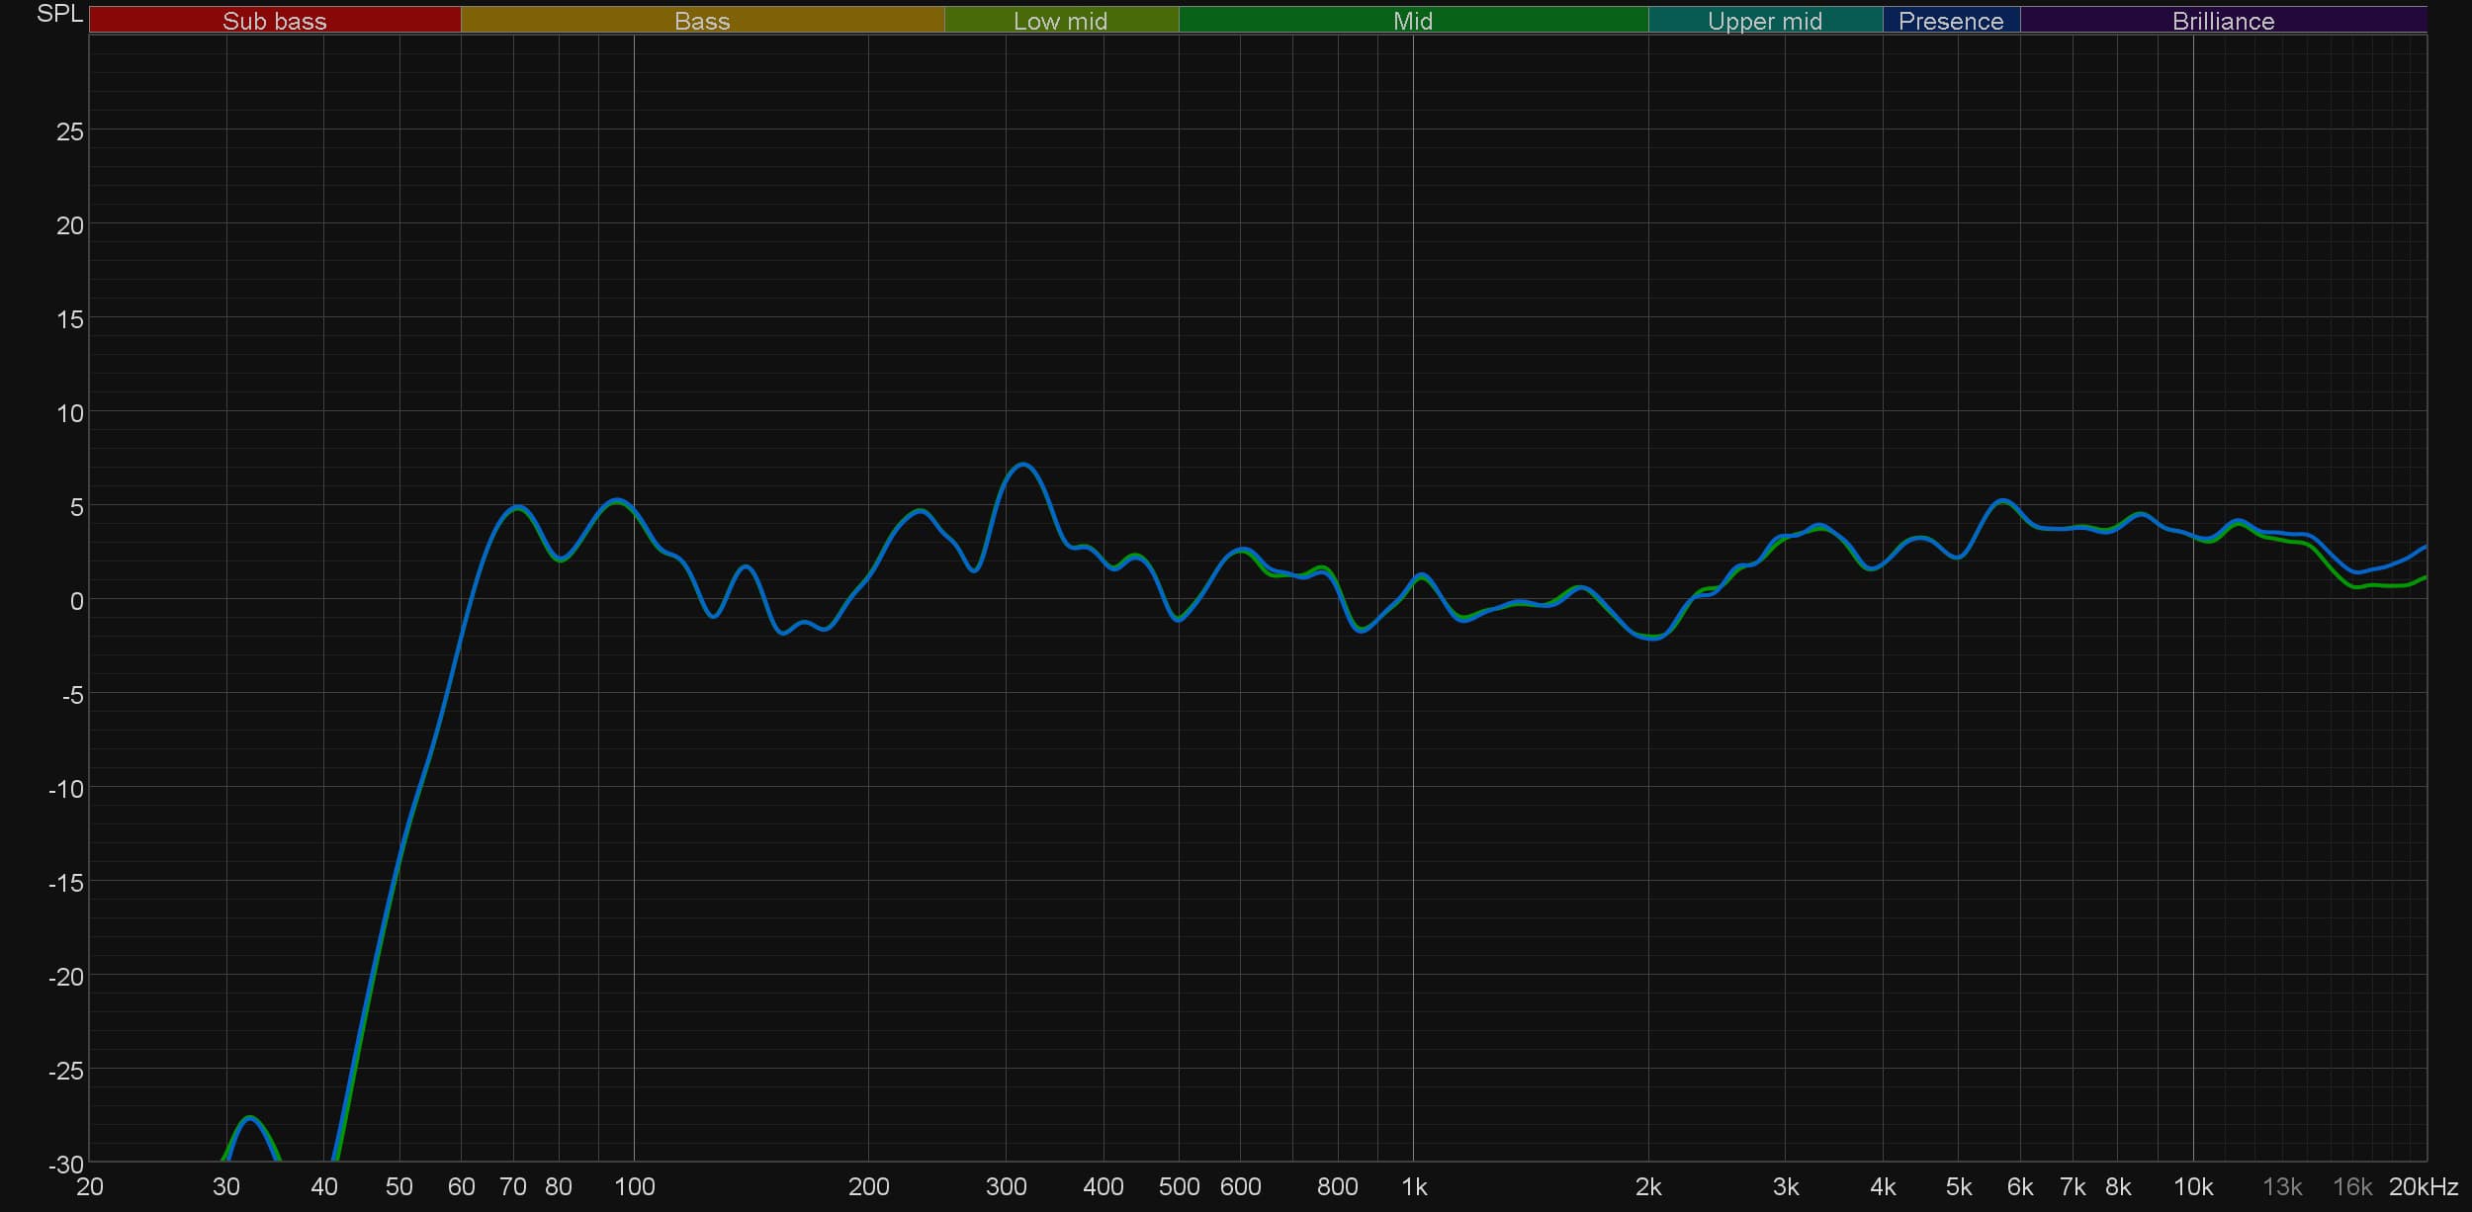Click the curve peak near 300 Hz
Image resolution: width=2472 pixels, height=1212 pixels.
coord(1023,464)
